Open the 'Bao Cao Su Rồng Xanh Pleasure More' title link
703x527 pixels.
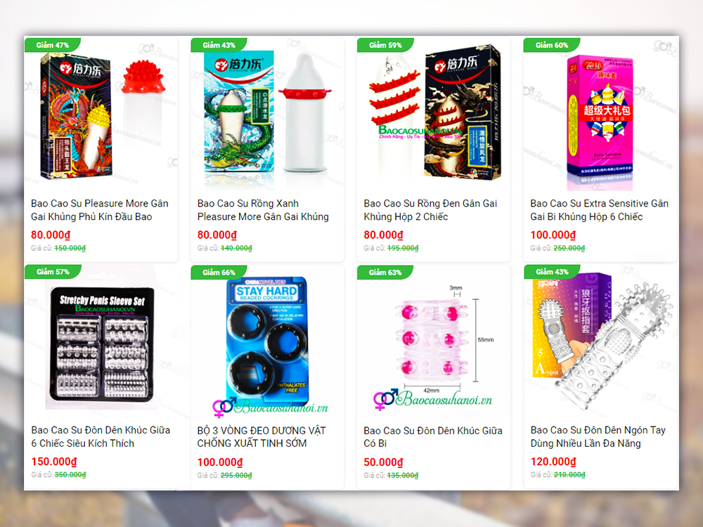click(263, 209)
